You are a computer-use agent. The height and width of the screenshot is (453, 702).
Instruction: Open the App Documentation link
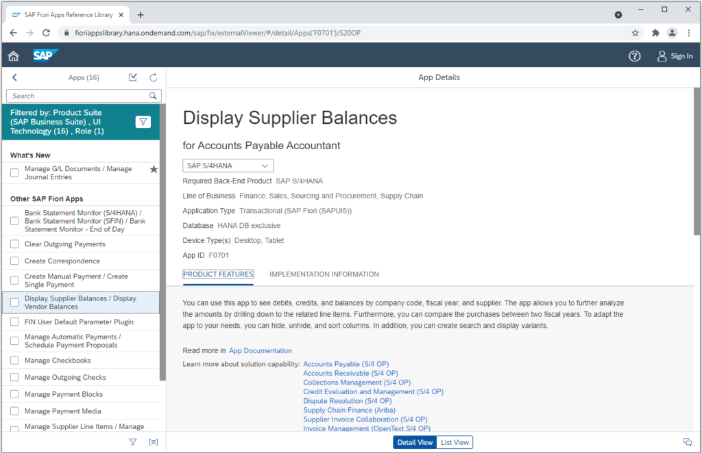[260, 350]
